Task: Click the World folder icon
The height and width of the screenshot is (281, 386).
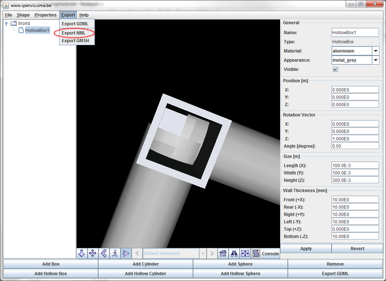Action: (14, 24)
